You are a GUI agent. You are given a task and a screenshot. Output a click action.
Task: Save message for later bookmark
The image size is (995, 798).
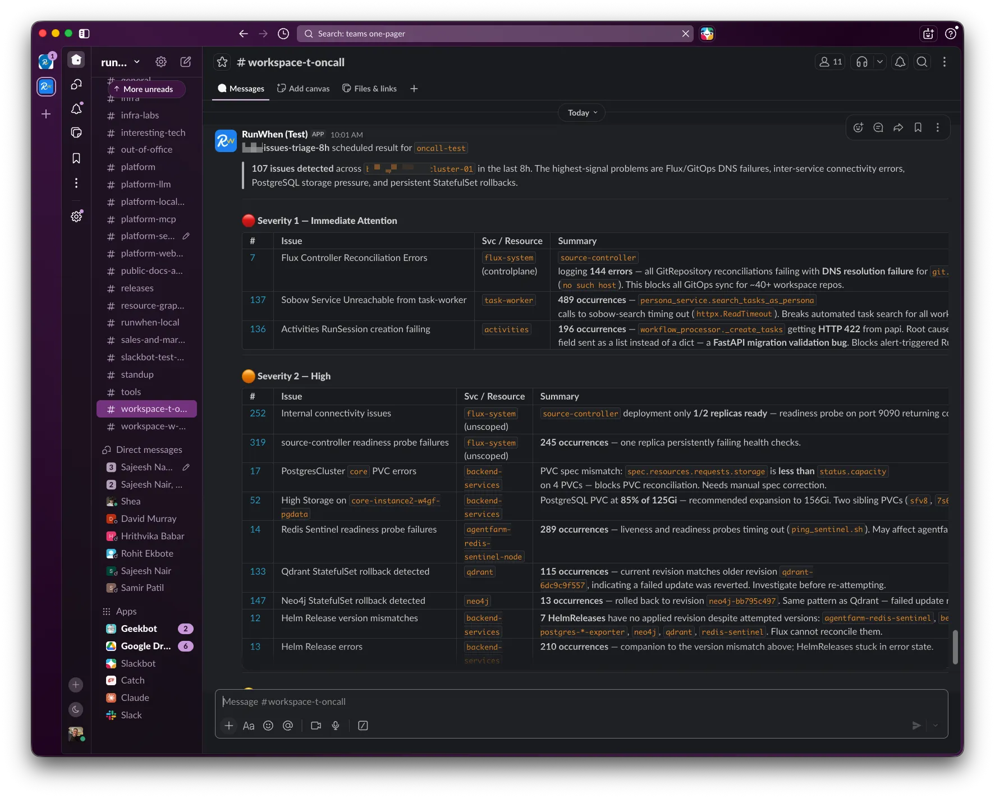pos(918,128)
